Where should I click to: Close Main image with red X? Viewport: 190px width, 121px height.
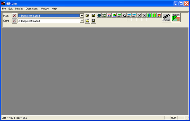14,16
